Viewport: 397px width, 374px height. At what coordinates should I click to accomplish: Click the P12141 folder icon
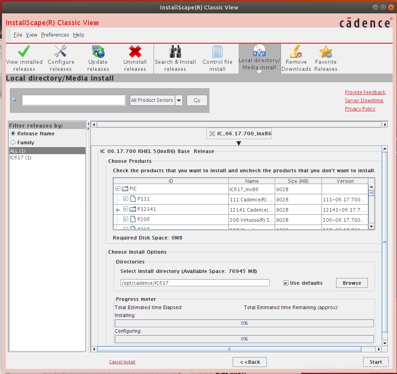[133, 209]
